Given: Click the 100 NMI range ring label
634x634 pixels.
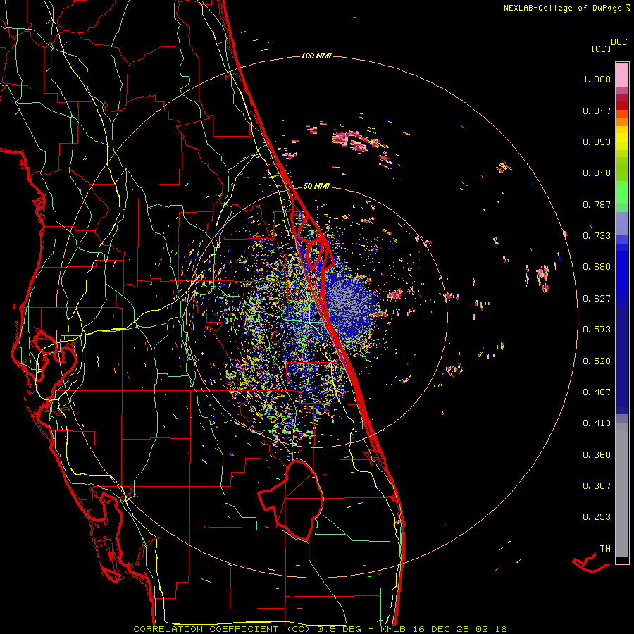Looking at the screenshot, I should [x=316, y=56].
